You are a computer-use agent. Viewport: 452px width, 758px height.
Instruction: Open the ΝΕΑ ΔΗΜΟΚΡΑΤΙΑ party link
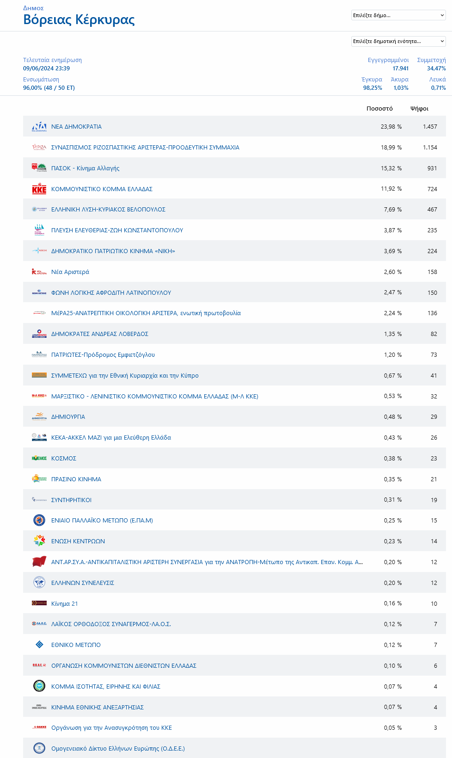[x=76, y=127]
